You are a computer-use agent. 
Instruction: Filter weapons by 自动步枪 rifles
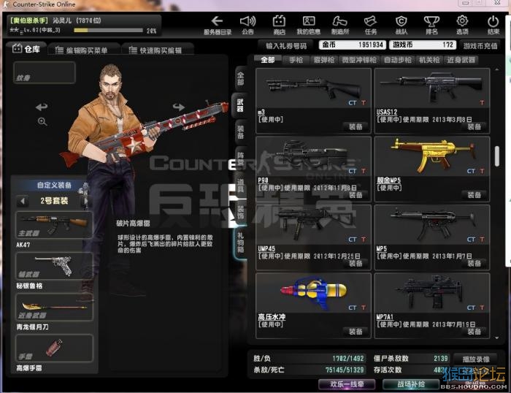(x=398, y=60)
